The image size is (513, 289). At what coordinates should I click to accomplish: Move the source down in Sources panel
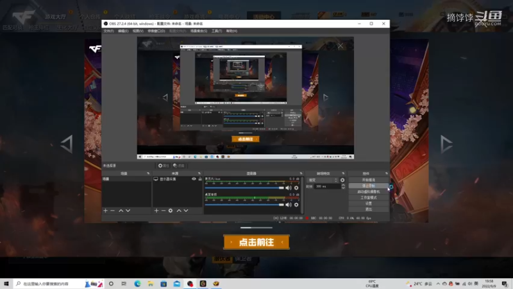186,211
